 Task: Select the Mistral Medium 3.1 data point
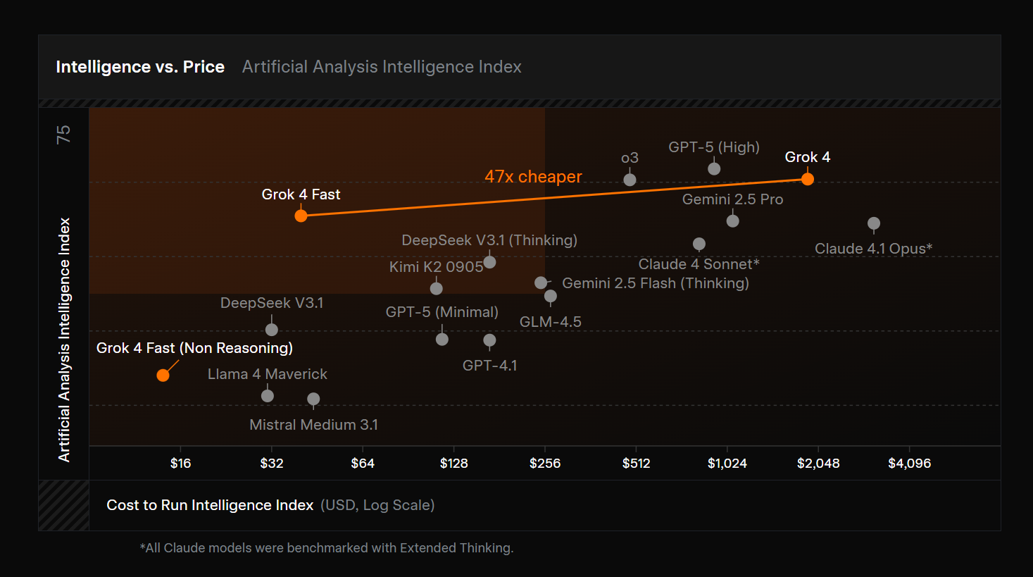tap(313, 399)
